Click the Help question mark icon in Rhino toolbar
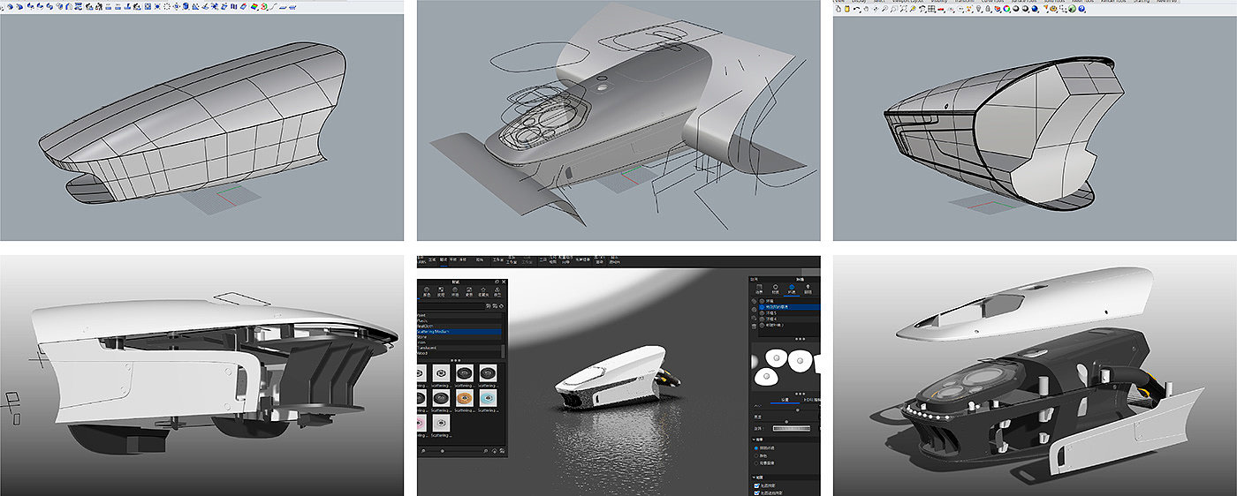Viewport: 1237px width, 496px height. (1083, 9)
